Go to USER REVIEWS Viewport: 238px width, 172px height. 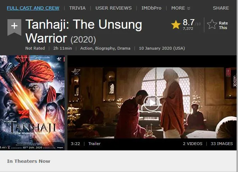114,8
